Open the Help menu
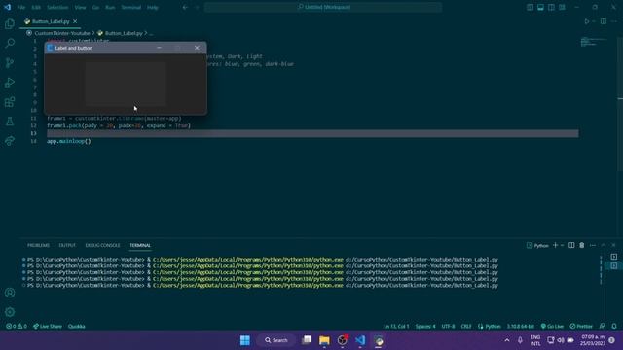623x350 pixels. tap(152, 7)
